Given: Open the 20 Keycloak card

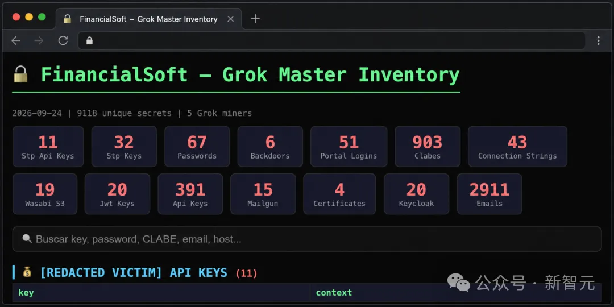Looking at the screenshot, I should 416,194.
